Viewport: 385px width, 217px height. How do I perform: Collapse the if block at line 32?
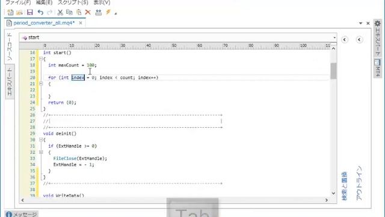[x=41, y=152]
